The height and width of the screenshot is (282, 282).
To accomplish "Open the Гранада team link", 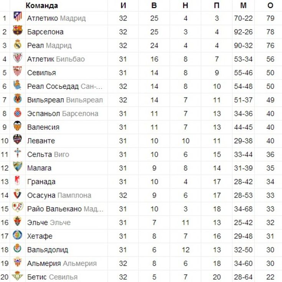I will [41, 182].
